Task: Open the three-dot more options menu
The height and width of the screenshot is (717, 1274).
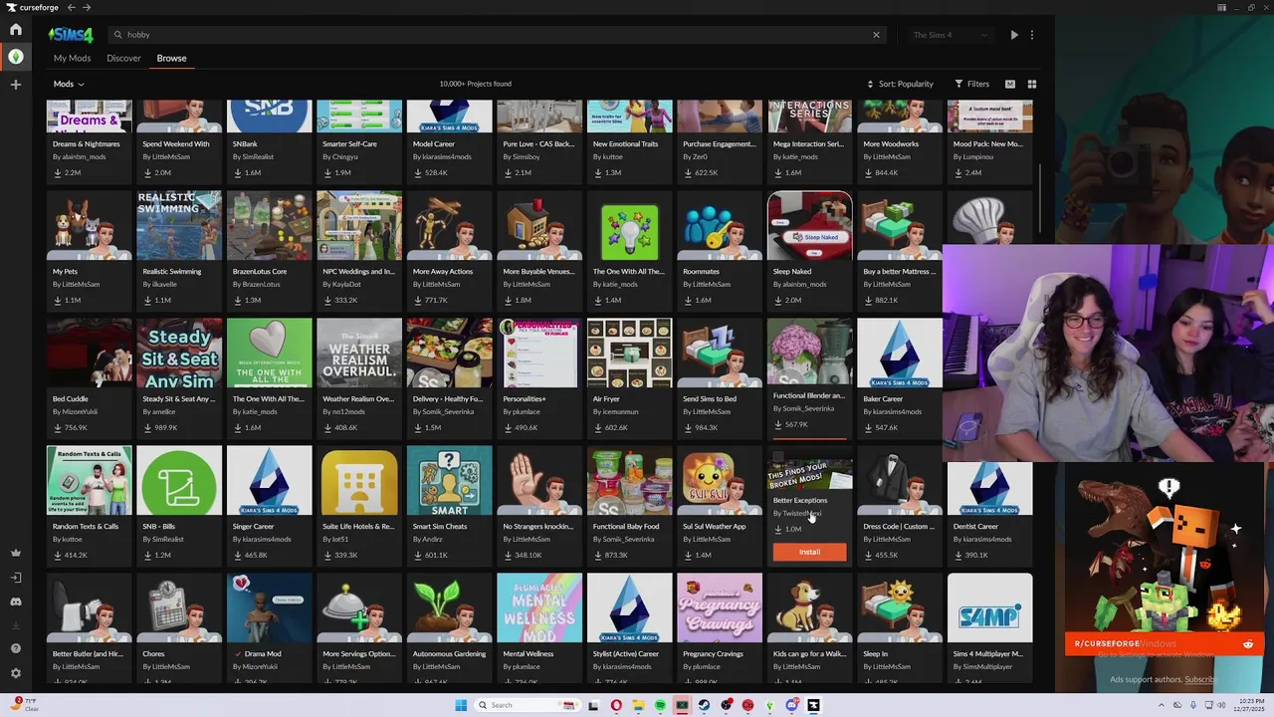Action: coord(1032,35)
